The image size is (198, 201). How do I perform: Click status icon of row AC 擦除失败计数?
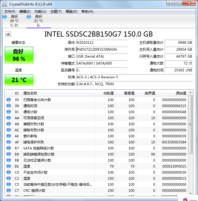click(x=9, y=130)
